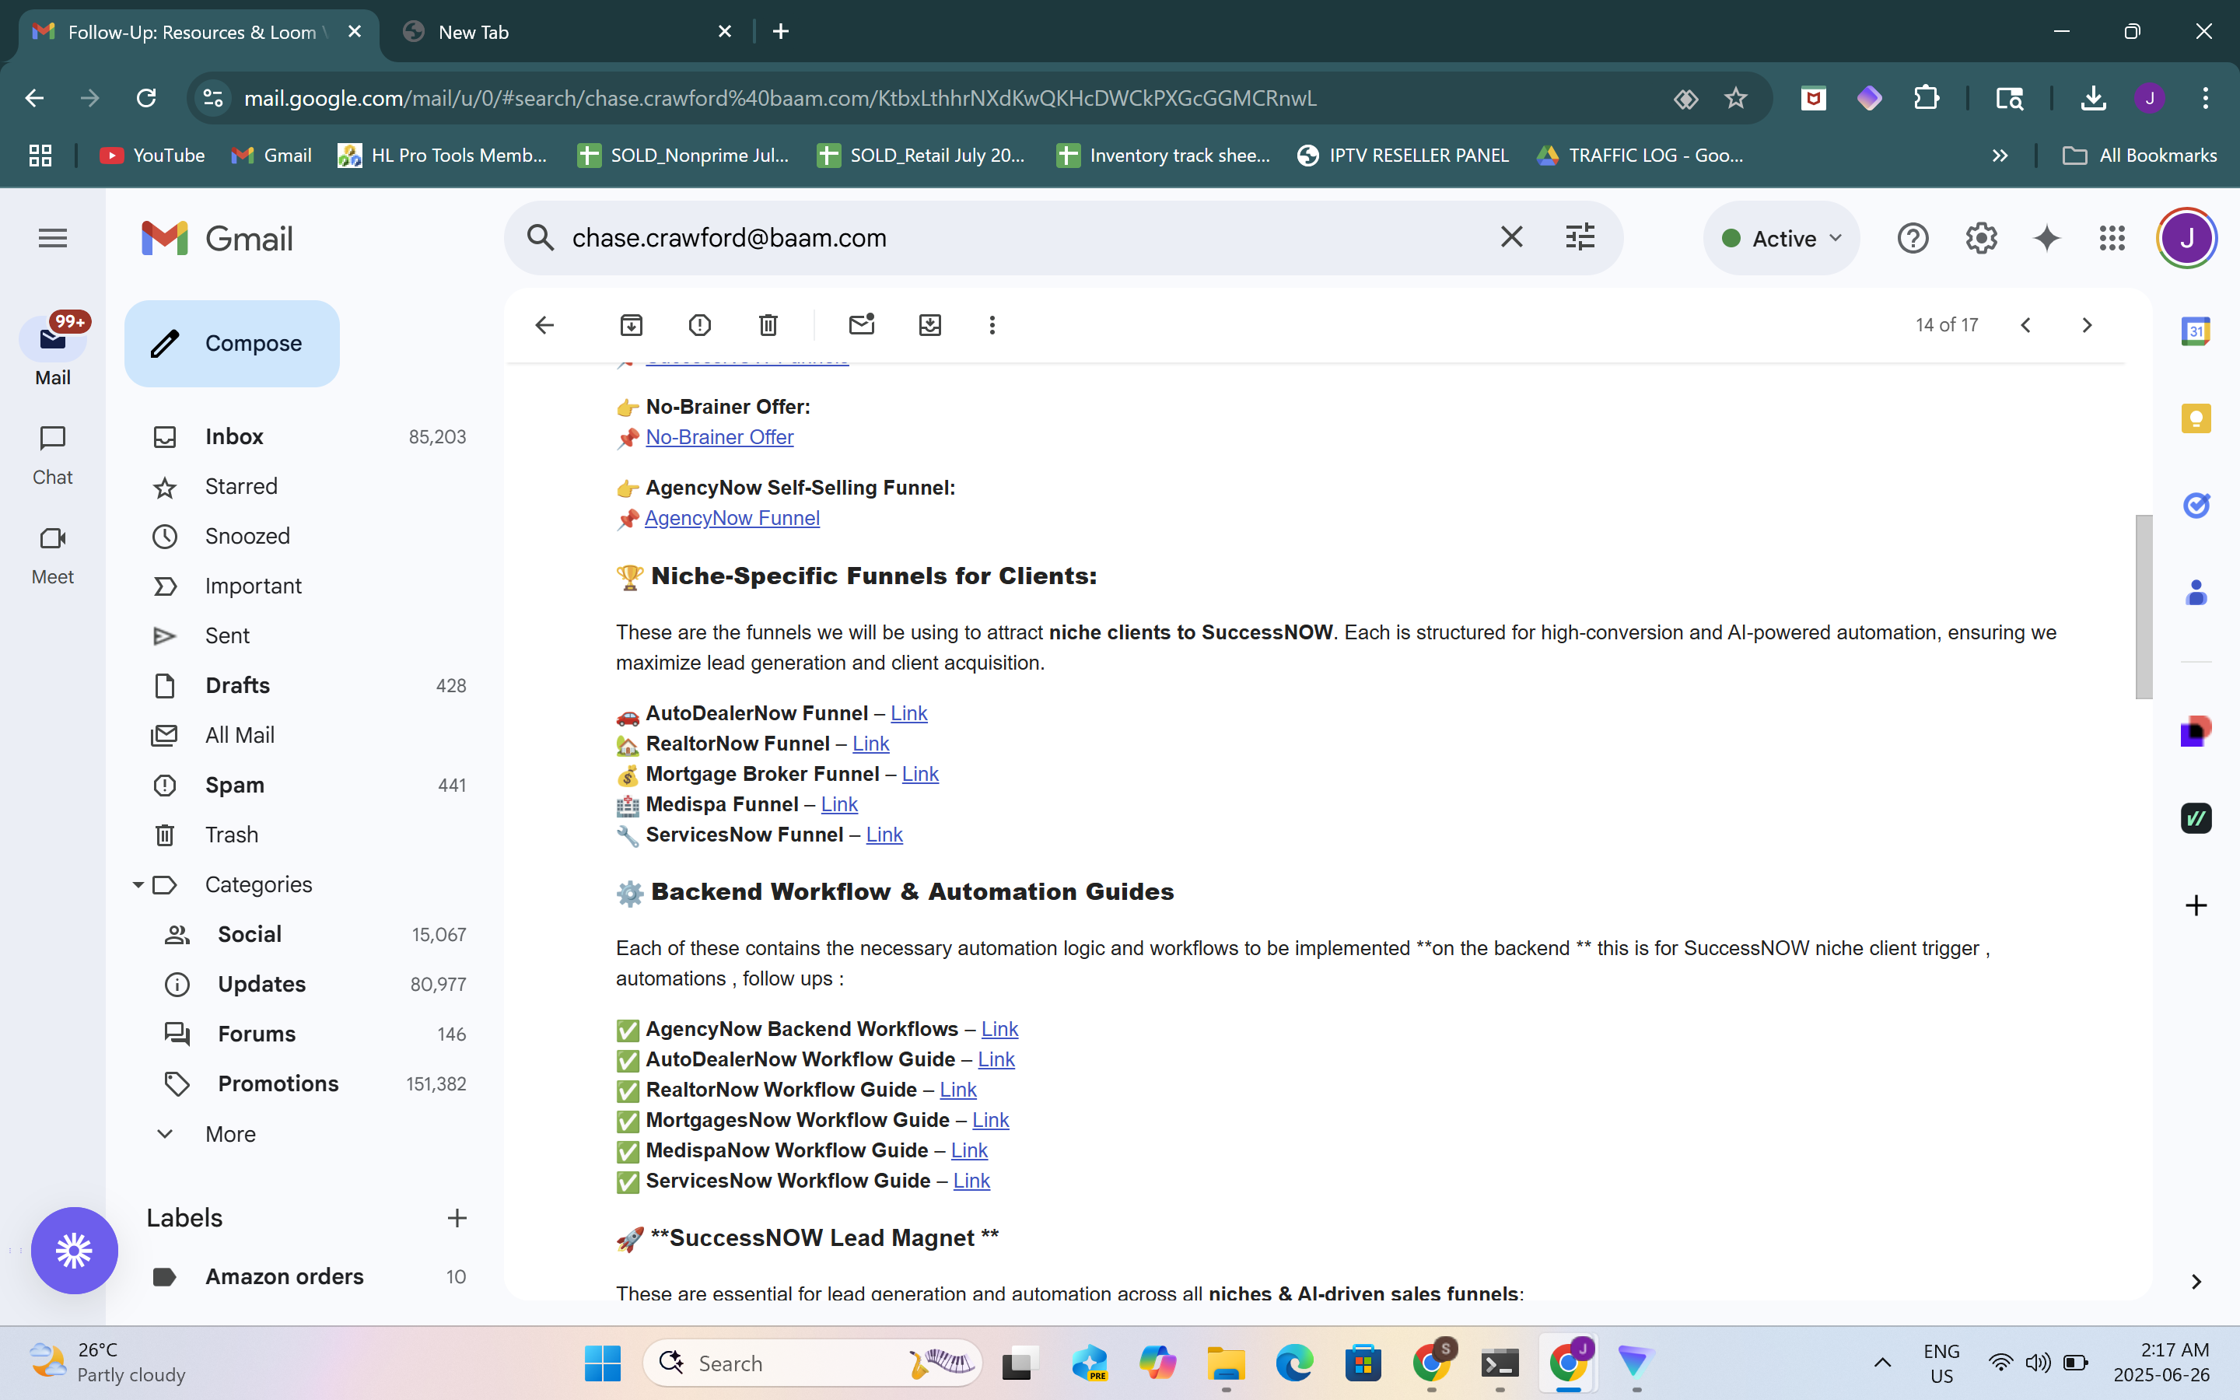
Task: Open Gmail Support help icon
Action: [x=1913, y=239]
